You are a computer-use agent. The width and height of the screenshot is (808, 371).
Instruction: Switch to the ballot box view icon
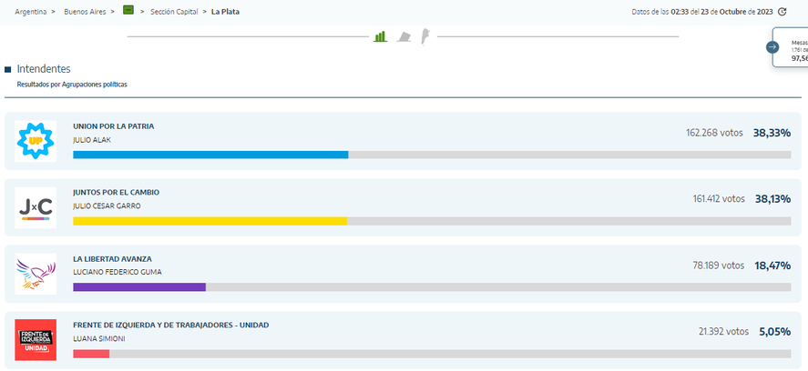tap(404, 36)
